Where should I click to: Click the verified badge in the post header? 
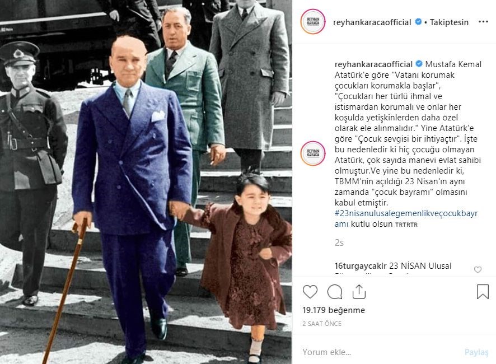tap(418, 22)
